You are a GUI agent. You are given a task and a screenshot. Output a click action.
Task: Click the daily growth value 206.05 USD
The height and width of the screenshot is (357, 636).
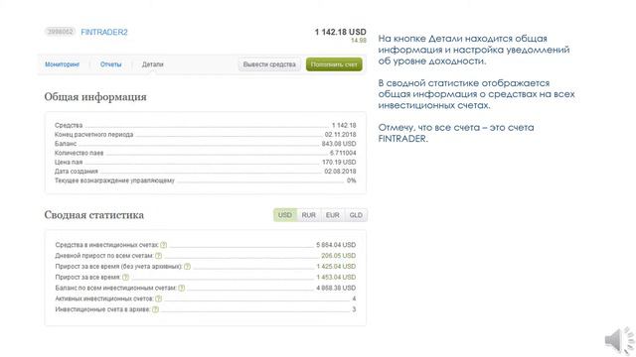pyautogui.click(x=338, y=256)
